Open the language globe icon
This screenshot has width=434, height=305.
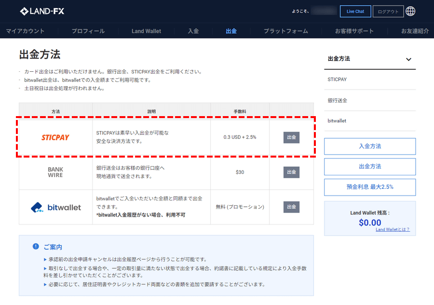410,12
